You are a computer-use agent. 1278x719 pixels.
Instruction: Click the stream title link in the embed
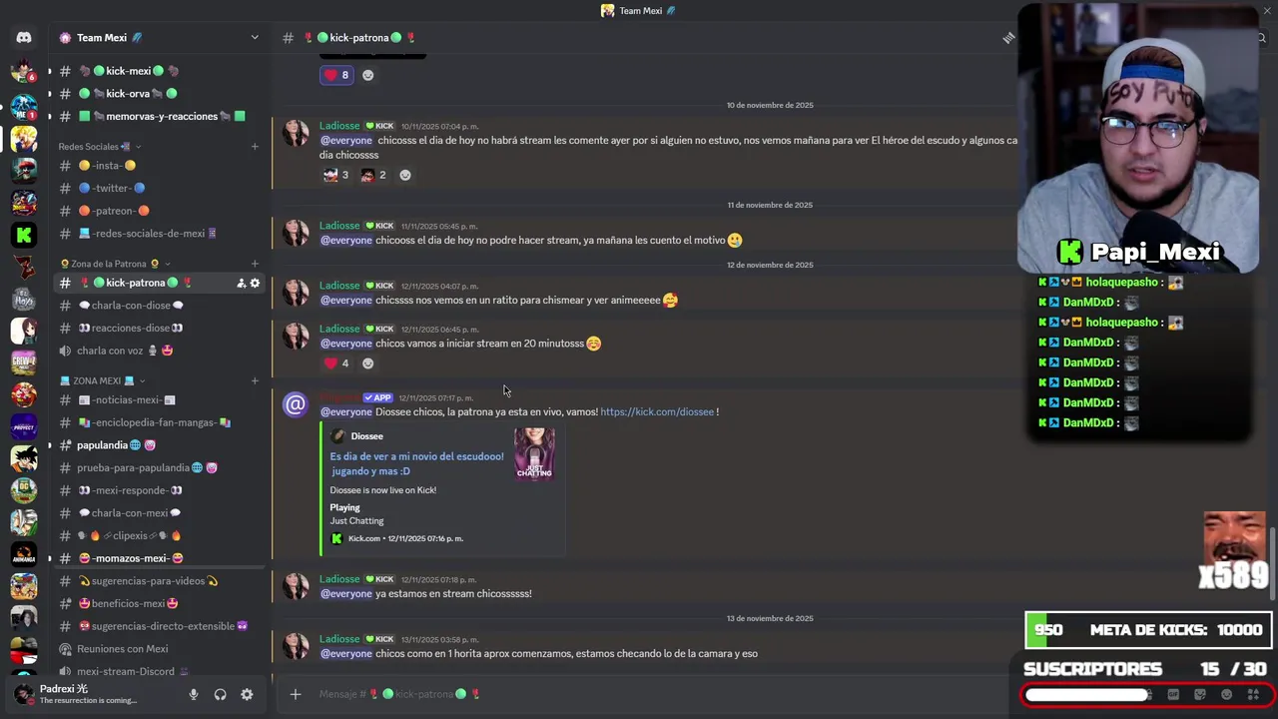(x=416, y=463)
